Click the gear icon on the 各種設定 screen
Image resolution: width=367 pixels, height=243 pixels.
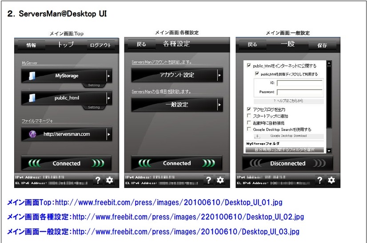[220, 180]
